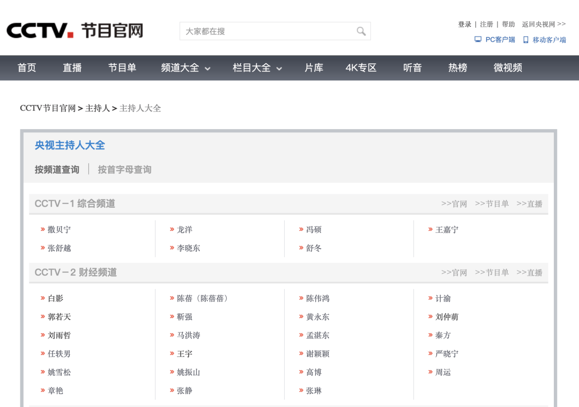Viewport: 579px width, 407px height.
Task: Open the 移动客户端 link
Action: click(544, 40)
